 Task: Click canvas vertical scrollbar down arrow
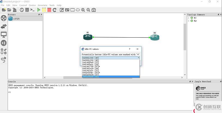click(185, 75)
